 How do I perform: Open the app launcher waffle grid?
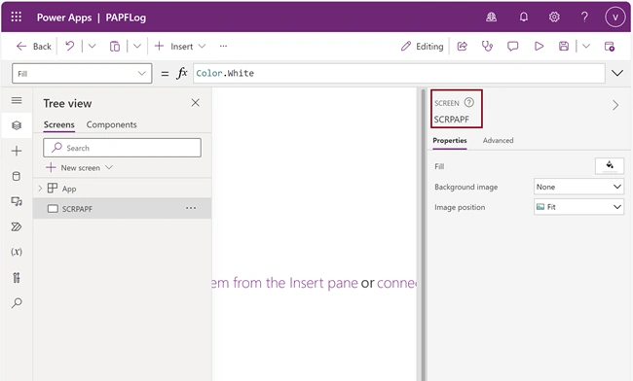pyautogui.click(x=17, y=17)
